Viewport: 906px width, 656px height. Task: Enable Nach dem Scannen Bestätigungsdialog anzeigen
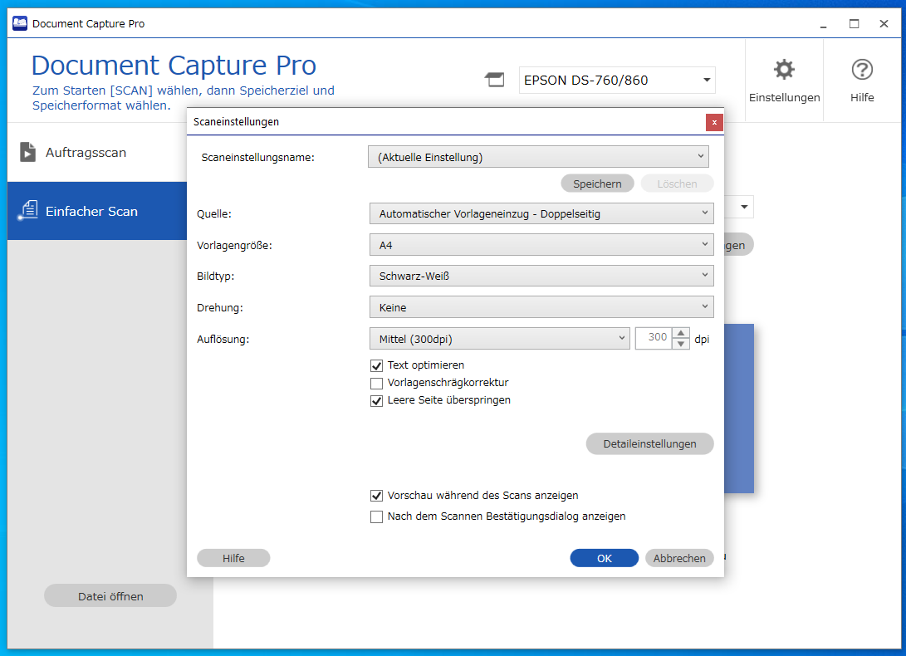377,516
